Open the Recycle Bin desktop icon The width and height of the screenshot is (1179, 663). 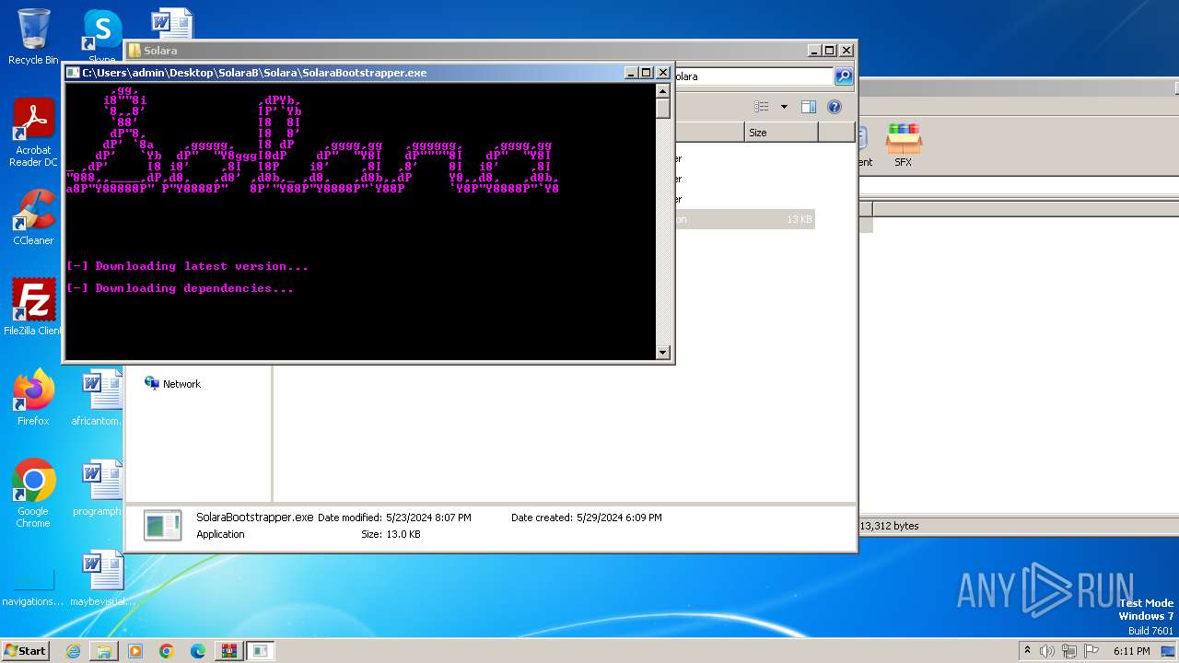click(x=33, y=37)
